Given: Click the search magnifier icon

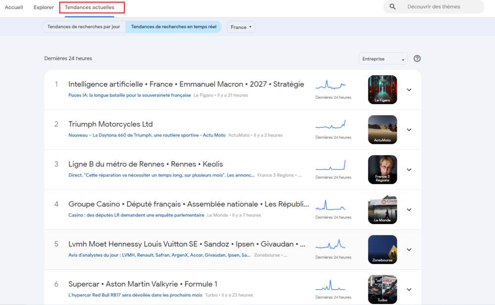Looking at the screenshot, I should (x=393, y=7).
